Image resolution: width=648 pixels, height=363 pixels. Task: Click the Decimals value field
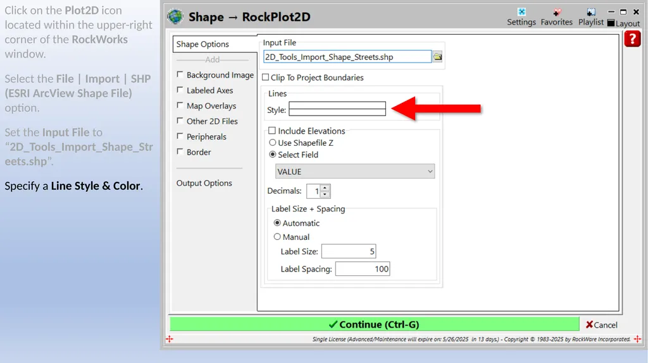tap(314, 191)
